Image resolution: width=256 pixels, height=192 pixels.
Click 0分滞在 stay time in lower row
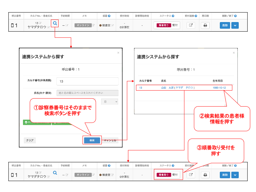coord(124,177)
